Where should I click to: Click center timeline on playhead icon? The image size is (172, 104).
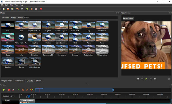pyautogui.click(x=31, y=90)
